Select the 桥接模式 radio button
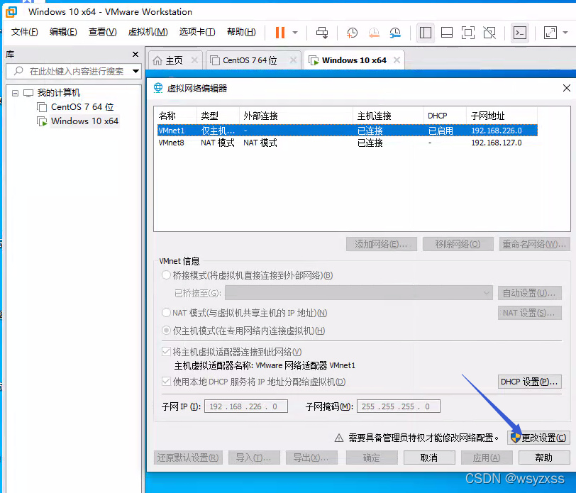Image resolution: width=576 pixels, height=493 pixels. 167,275
